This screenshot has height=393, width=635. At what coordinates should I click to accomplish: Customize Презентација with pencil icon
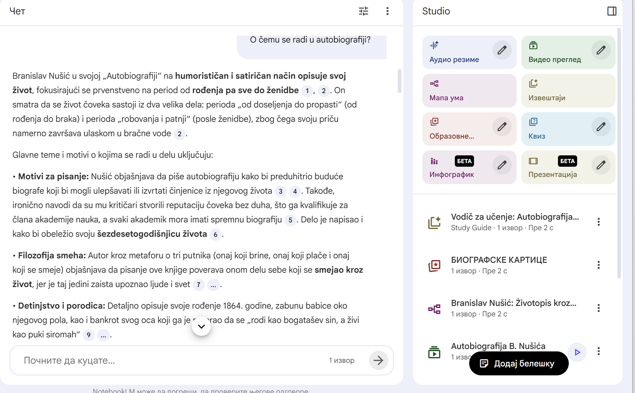pos(601,165)
